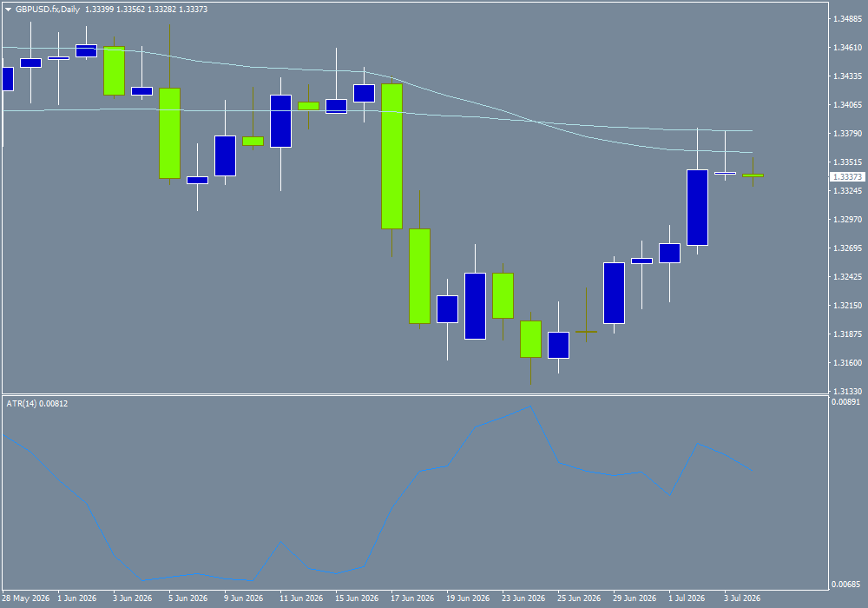The height and width of the screenshot is (608, 868).
Task: Click the 1 Jun 2026 date label
Action: pos(77,598)
